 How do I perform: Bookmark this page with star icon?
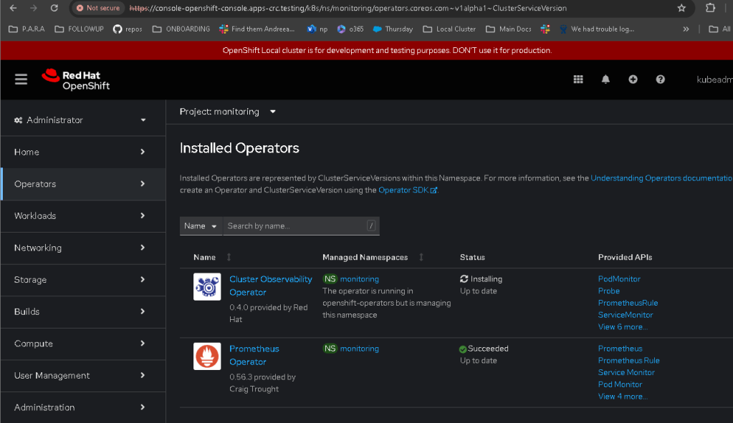pyautogui.click(x=681, y=8)
